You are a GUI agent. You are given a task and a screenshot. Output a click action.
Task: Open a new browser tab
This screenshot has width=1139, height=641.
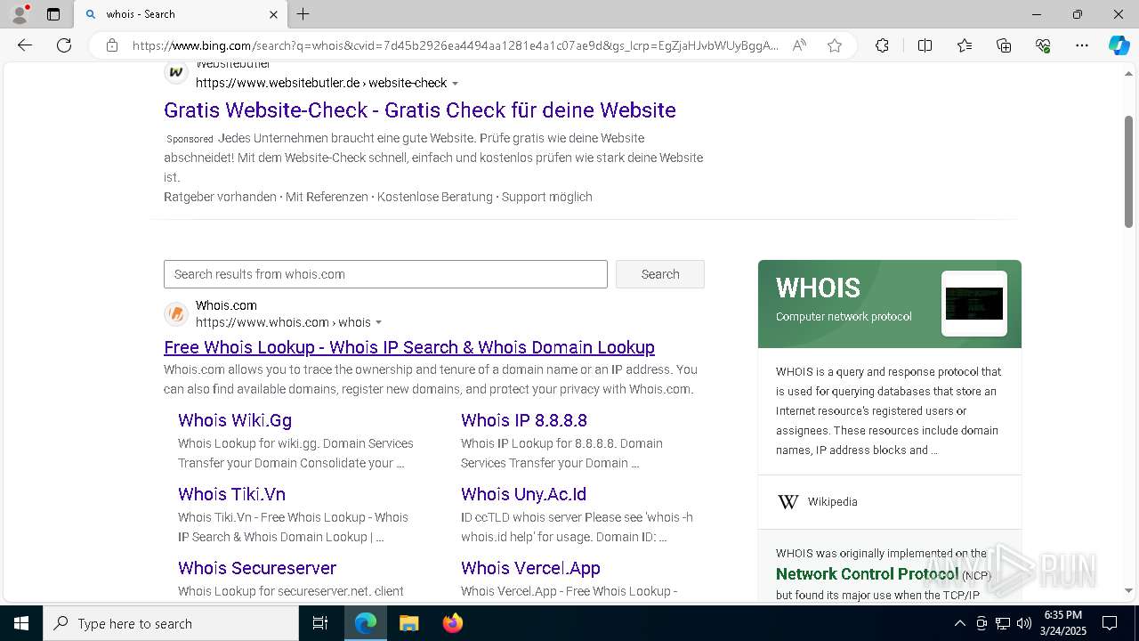303,14
